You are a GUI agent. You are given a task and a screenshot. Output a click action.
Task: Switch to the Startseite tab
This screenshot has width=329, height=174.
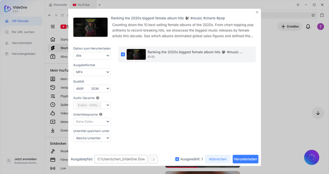coord(58,5)
